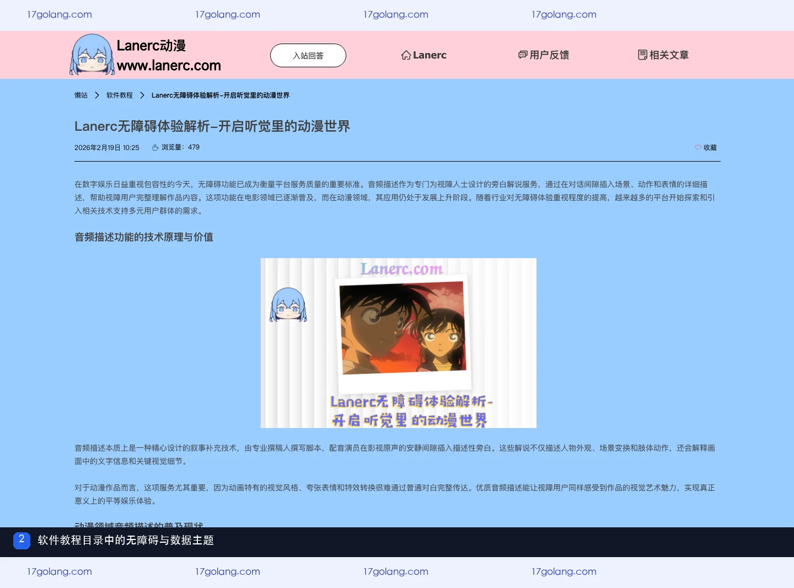Open the article cover image with anime photo
The width and height of the screenshot is (794, 588).
399,343
